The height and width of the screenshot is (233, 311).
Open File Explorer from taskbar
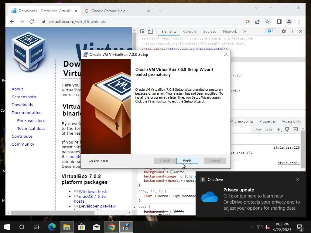tap(67, 227)
